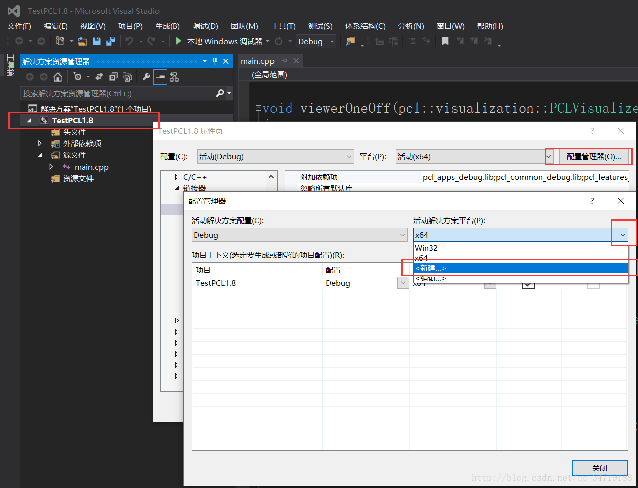
Task: Save the current file with disk icon
Action: (x=97, y=41)
